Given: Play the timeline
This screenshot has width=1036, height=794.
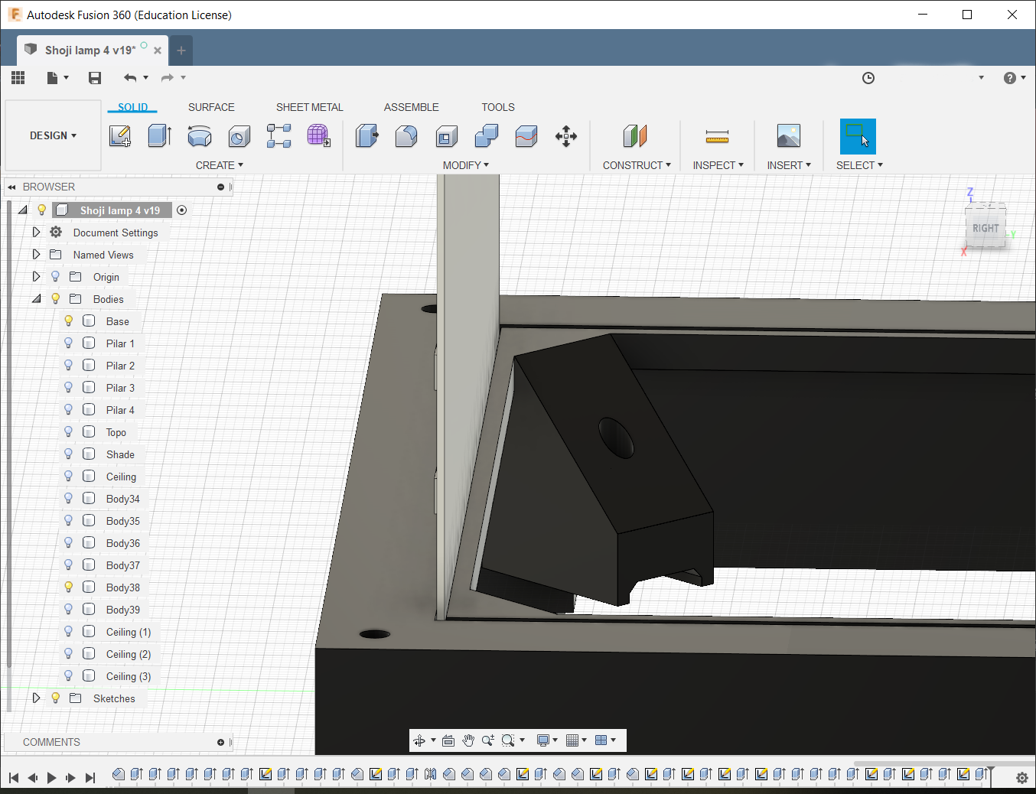Looking at the screenshot, I should pyautogui.click(x=52, y=778).
